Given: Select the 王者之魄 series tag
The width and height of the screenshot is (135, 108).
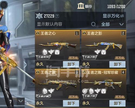Looking at the screenshot, I should click(90, 96).
